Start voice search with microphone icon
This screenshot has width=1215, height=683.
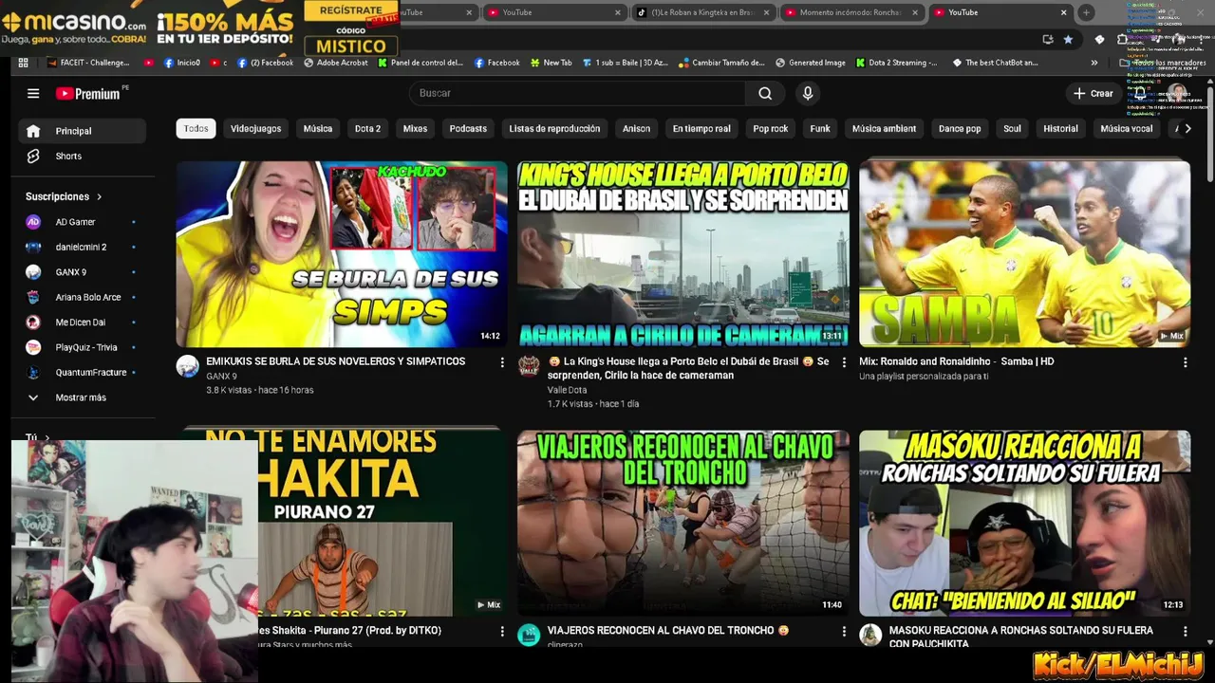(808, 93)
